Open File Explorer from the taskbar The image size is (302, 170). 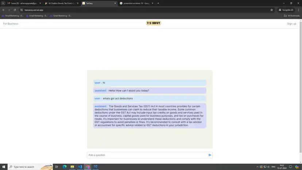point(72,167)
